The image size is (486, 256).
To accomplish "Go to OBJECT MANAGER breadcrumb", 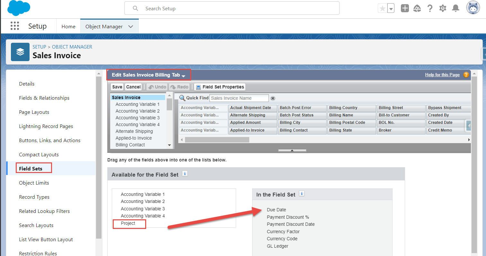I will (72, 47).
